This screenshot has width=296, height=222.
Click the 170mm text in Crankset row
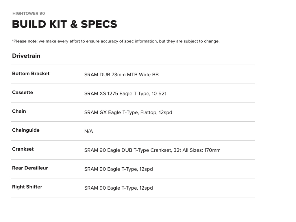[212, 150]
